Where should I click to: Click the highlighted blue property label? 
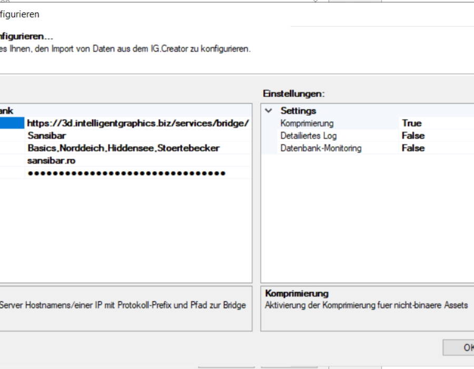[x=12, y=123]
